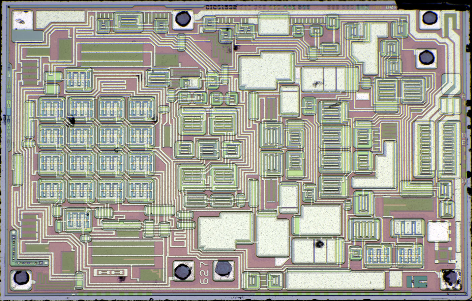The height and width of the screenshot is (301, 472).
Task: Click the empty top-left bond pad
Action: click(22, 20)
